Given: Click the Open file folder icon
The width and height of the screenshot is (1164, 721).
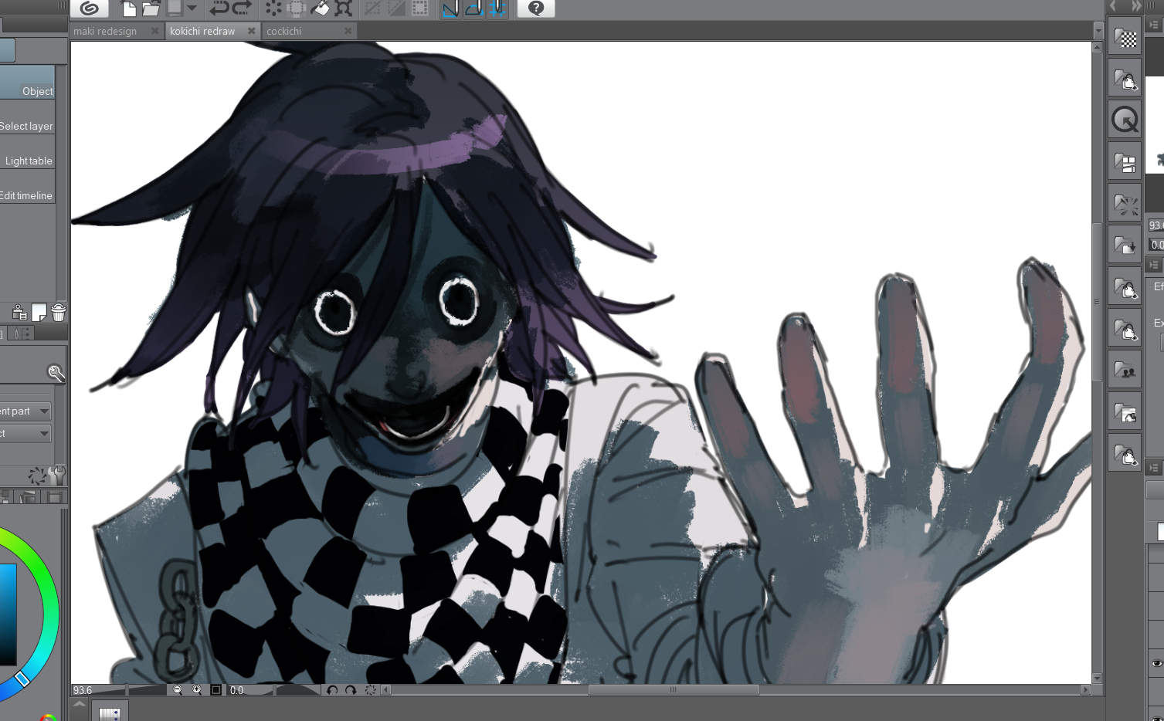Looking at the screenshot, I should pos(151,8).
